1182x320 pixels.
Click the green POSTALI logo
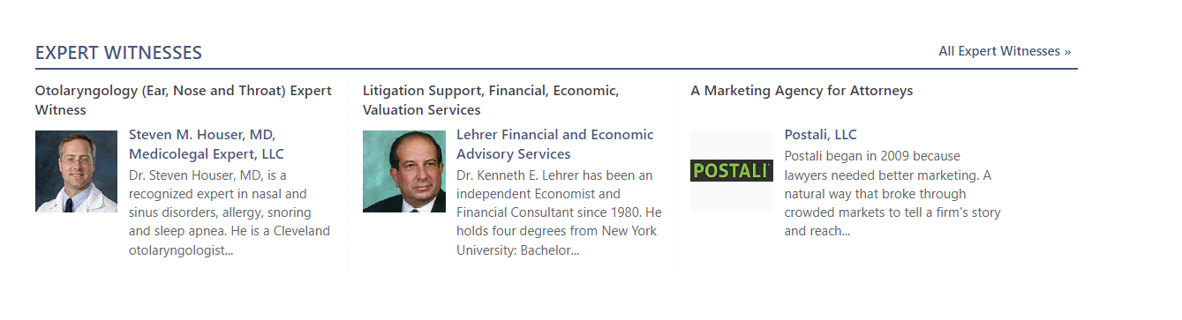732,171
